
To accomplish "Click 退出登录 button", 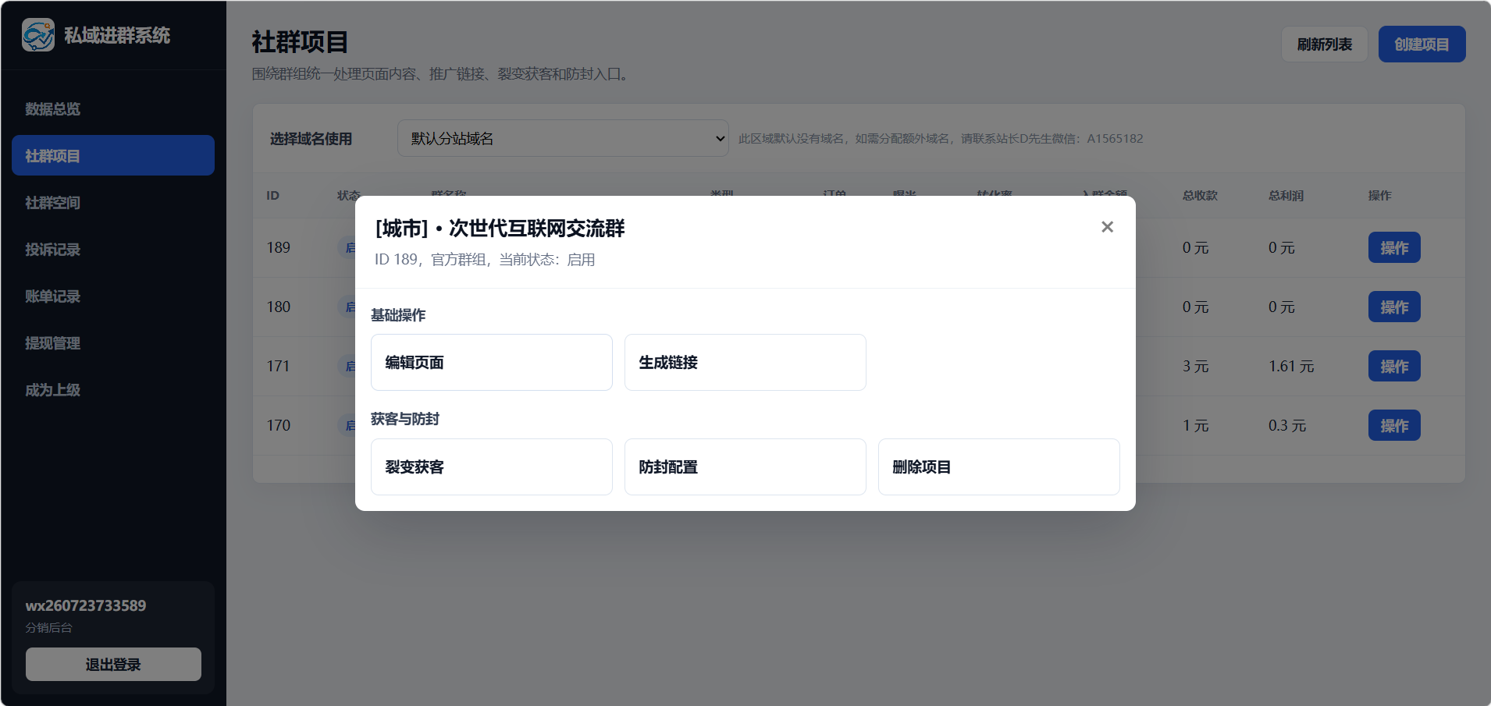I will tap(113, 664).
